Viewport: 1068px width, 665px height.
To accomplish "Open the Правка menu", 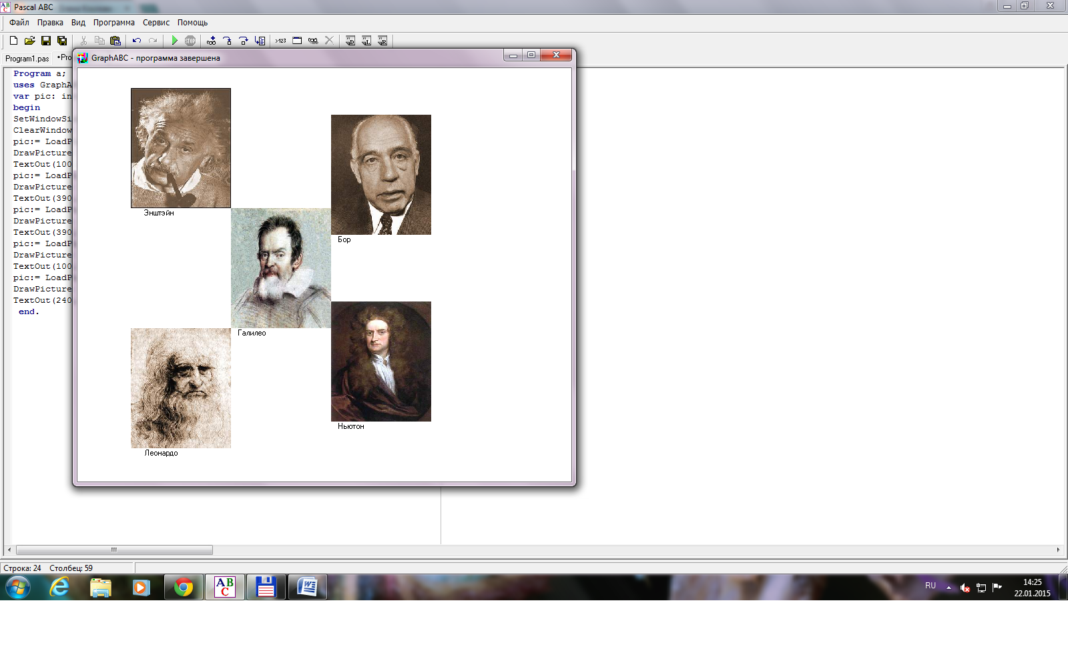I will tap(50, 23).
